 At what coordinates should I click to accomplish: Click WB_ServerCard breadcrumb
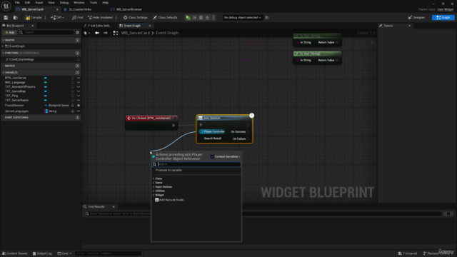point(136,33)
